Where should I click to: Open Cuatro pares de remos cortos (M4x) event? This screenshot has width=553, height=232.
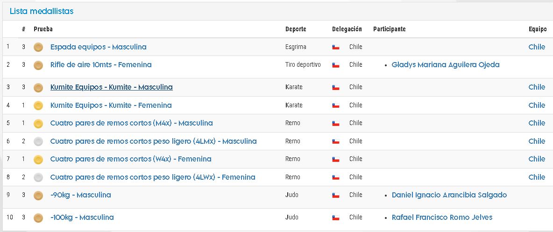tap(132, 123)
